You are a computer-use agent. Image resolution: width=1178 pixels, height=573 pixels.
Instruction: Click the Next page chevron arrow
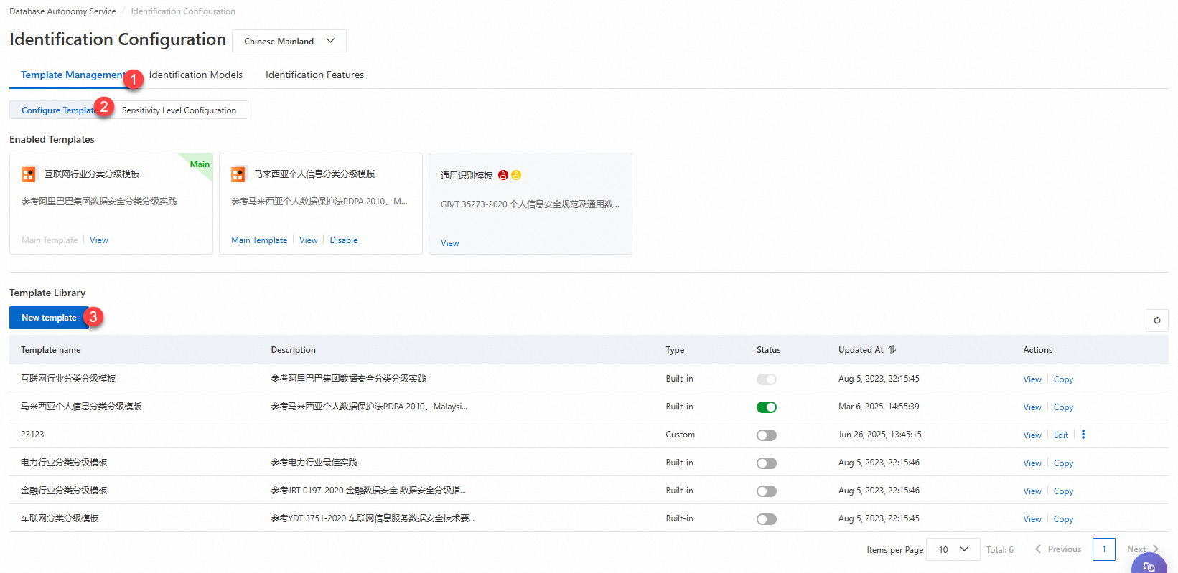pyautogui.click(x=1156, y=549)
